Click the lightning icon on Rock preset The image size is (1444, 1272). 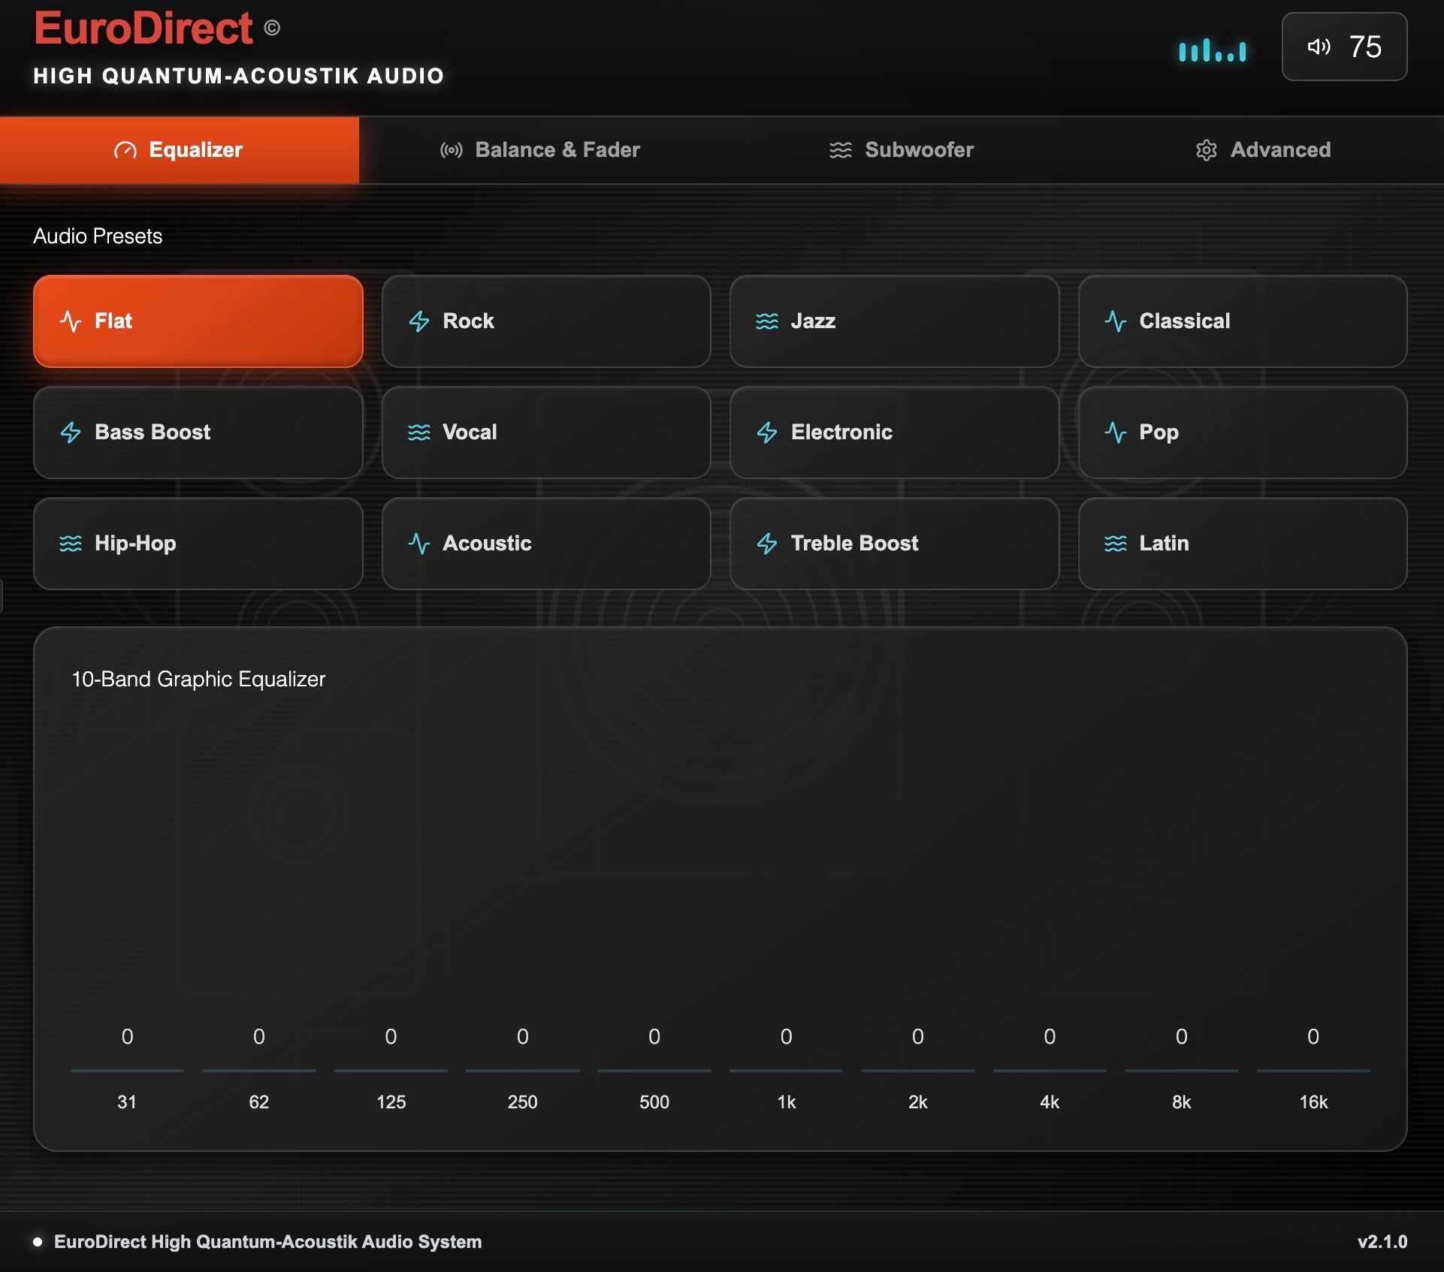point(419,321)
